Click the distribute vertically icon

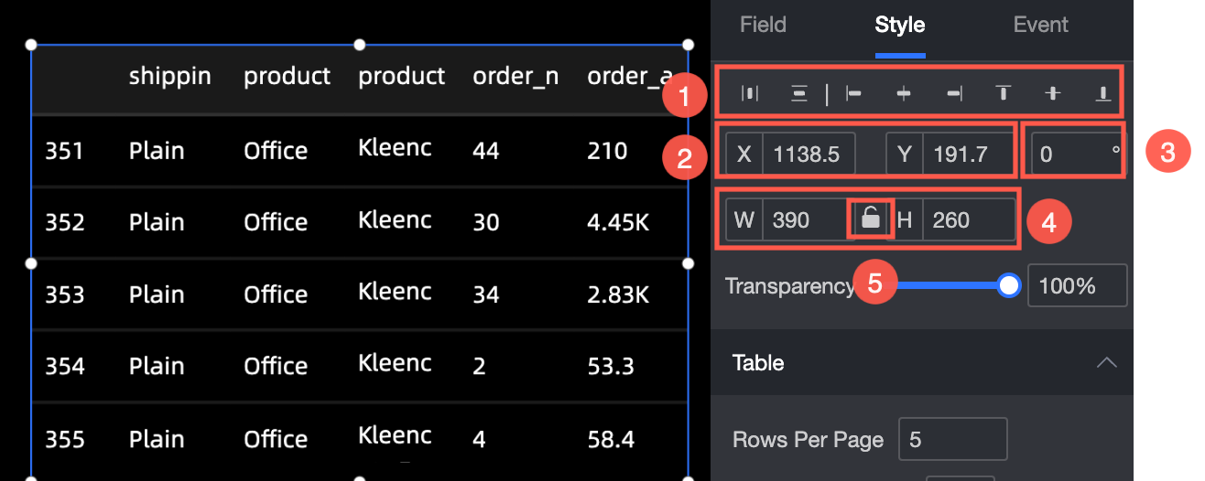click(799, 92)
